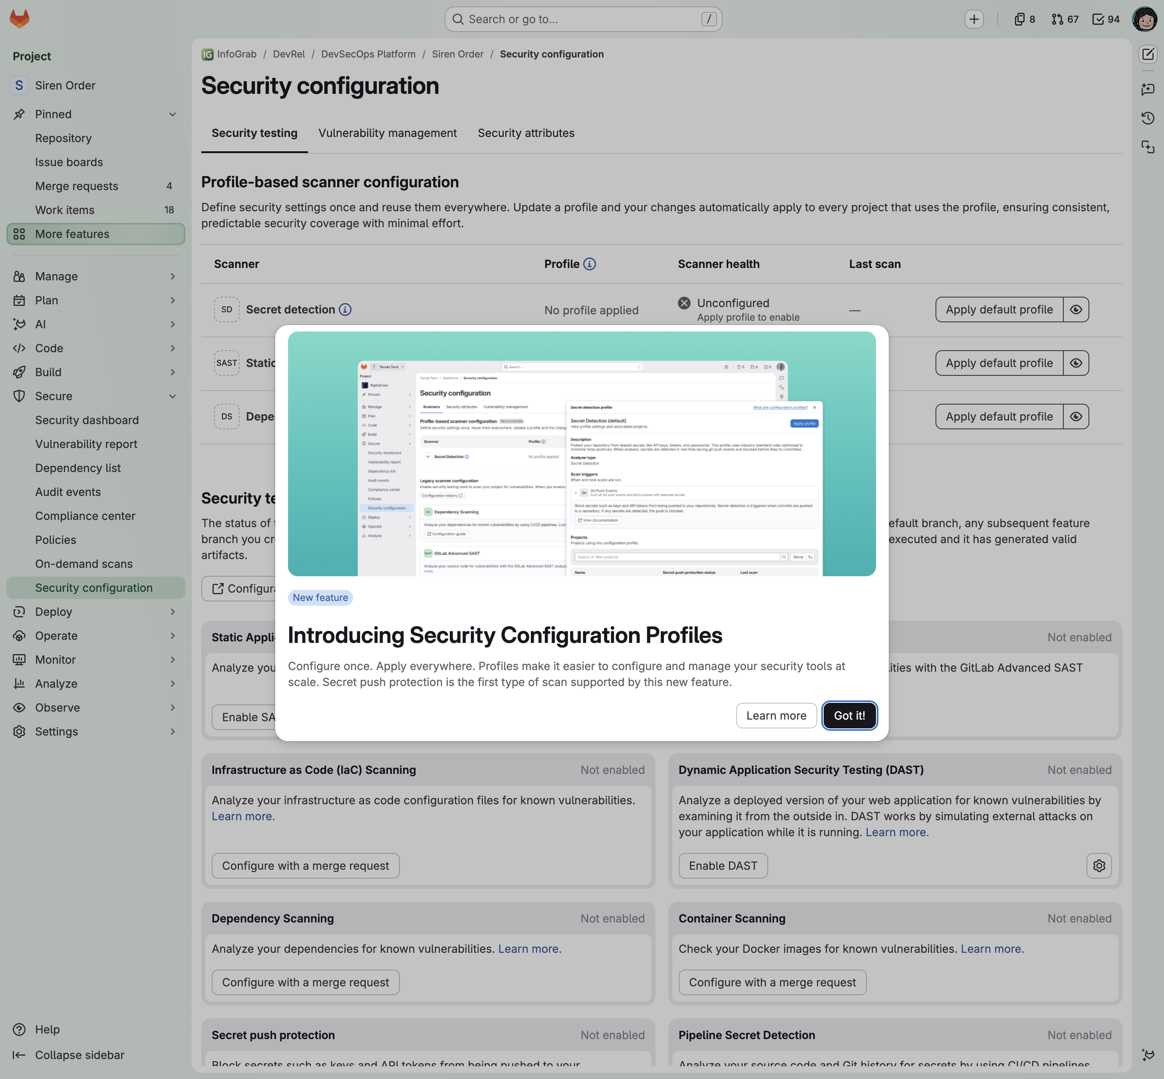Click Enable DAST button
This screenshot has height=1079, width=1164.
pos(723,865)
